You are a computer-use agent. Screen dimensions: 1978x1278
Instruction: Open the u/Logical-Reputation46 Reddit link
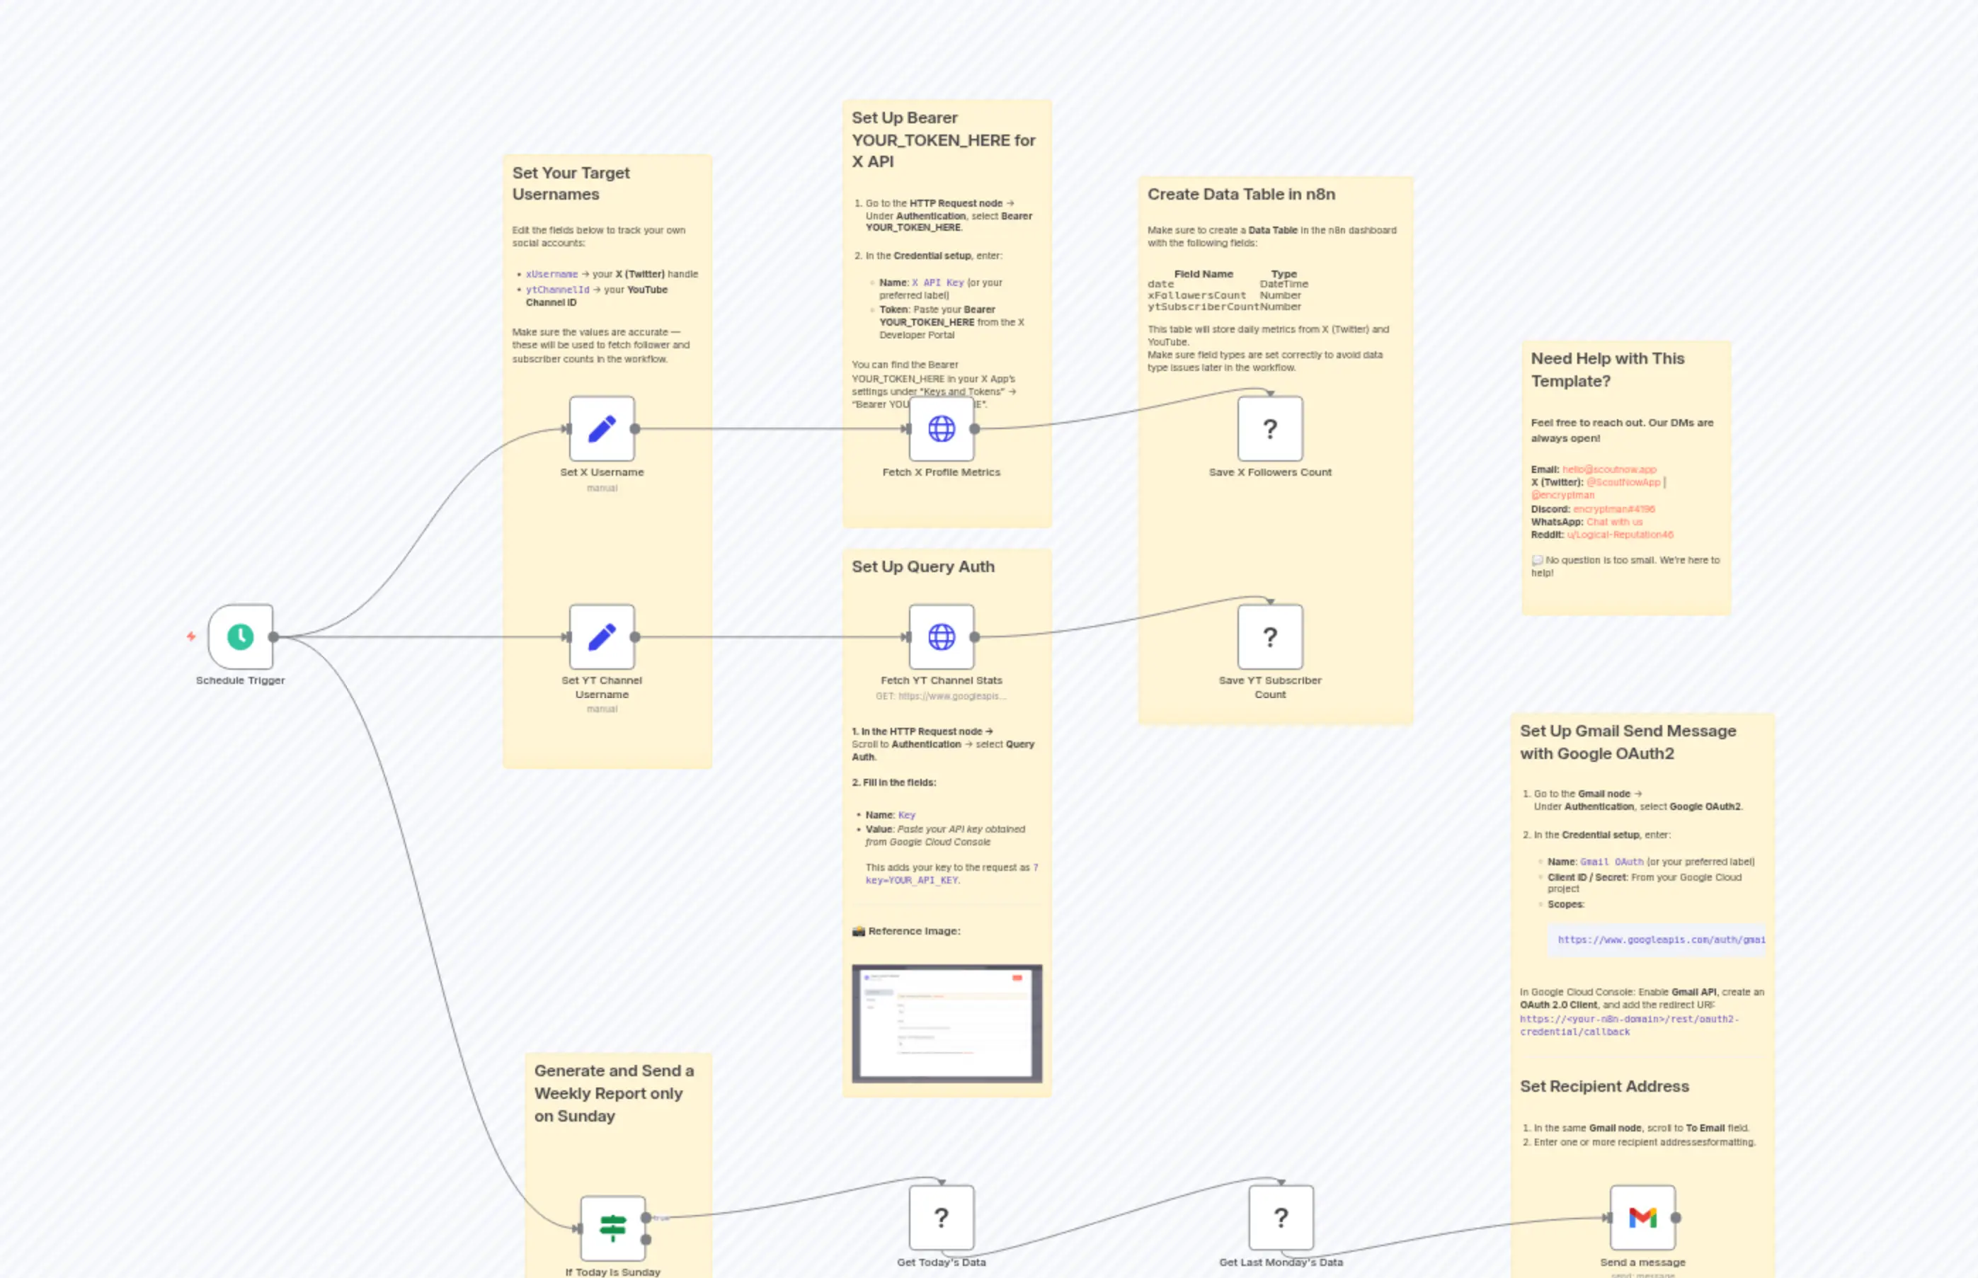coord(1620,535)
